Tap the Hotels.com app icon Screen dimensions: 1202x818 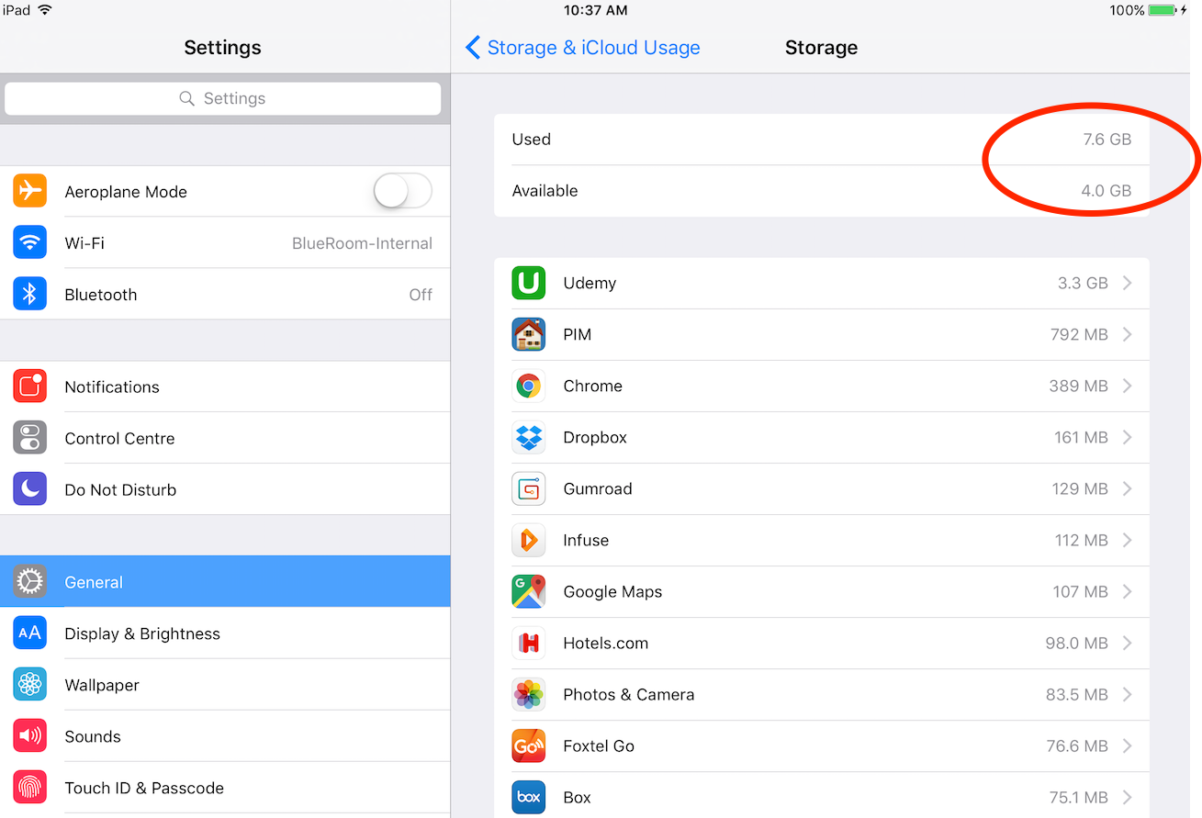[528, 643]
